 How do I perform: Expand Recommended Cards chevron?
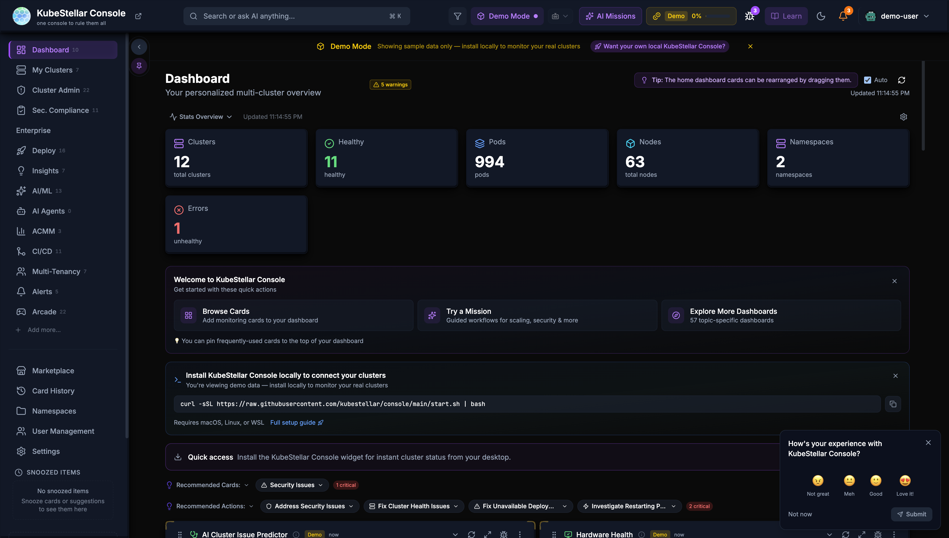click(x=247, y=485)
